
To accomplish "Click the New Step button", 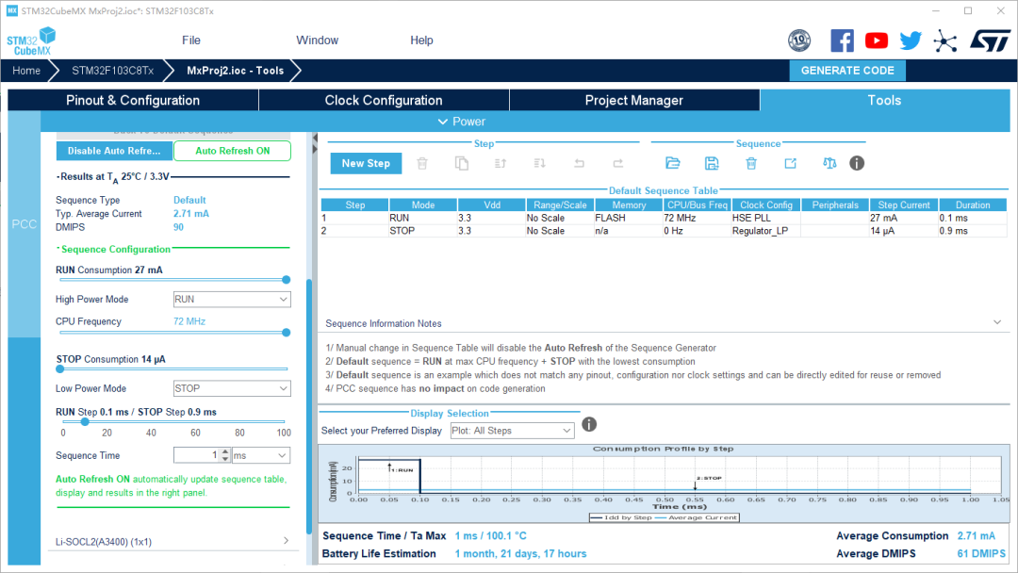I will 366,164.
